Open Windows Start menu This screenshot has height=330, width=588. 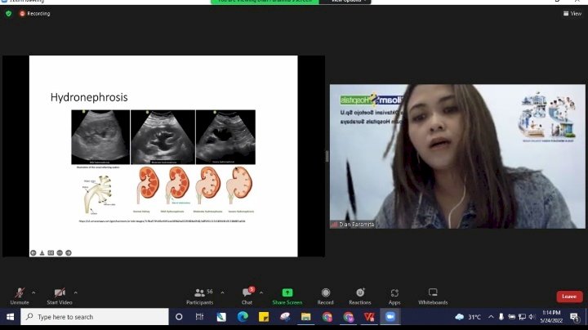tap(10, 317)
